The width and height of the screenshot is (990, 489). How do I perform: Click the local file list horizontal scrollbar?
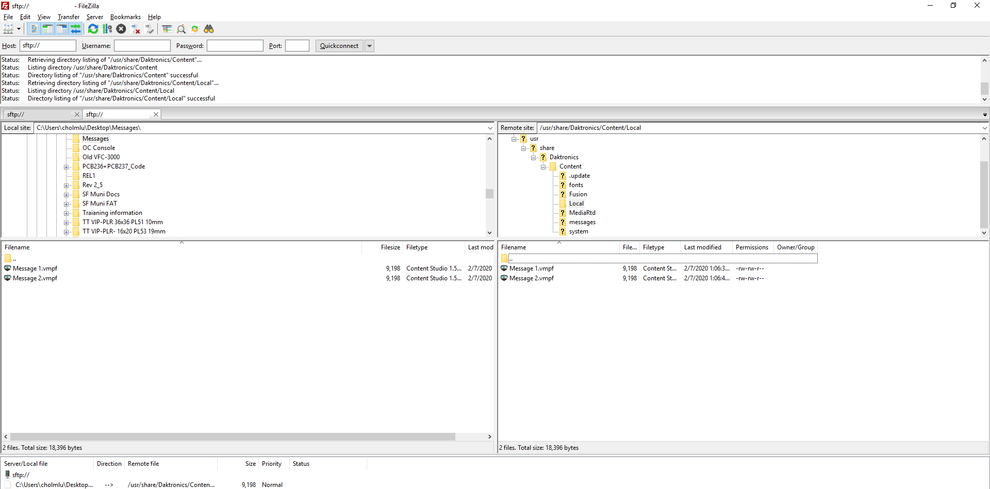[x=232, y=436]
